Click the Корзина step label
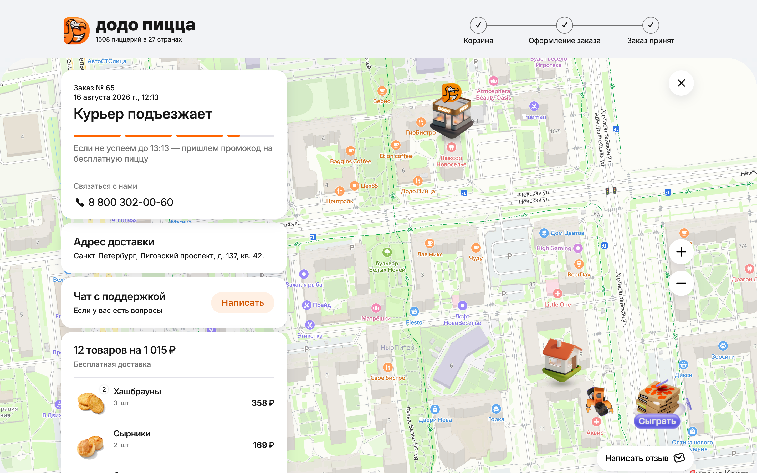 478,41
